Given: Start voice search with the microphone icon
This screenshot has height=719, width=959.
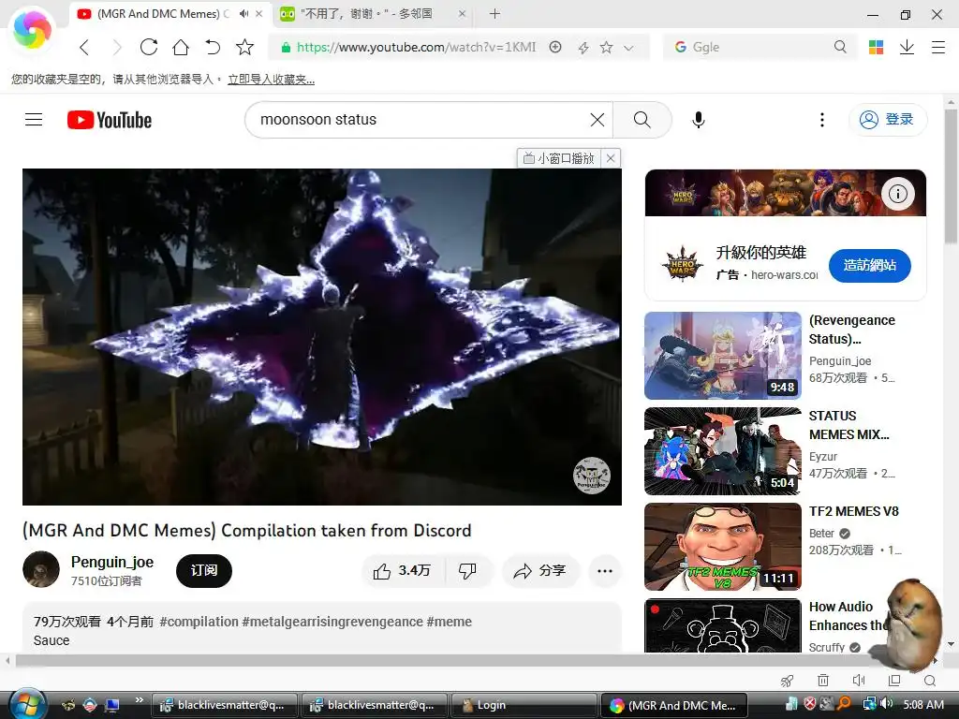Looking at the screenshot, I should [699, 120].
